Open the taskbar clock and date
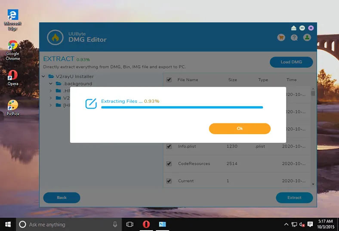Screen dimensions: 339x231 pyautogui.click(x=326, y=224)
